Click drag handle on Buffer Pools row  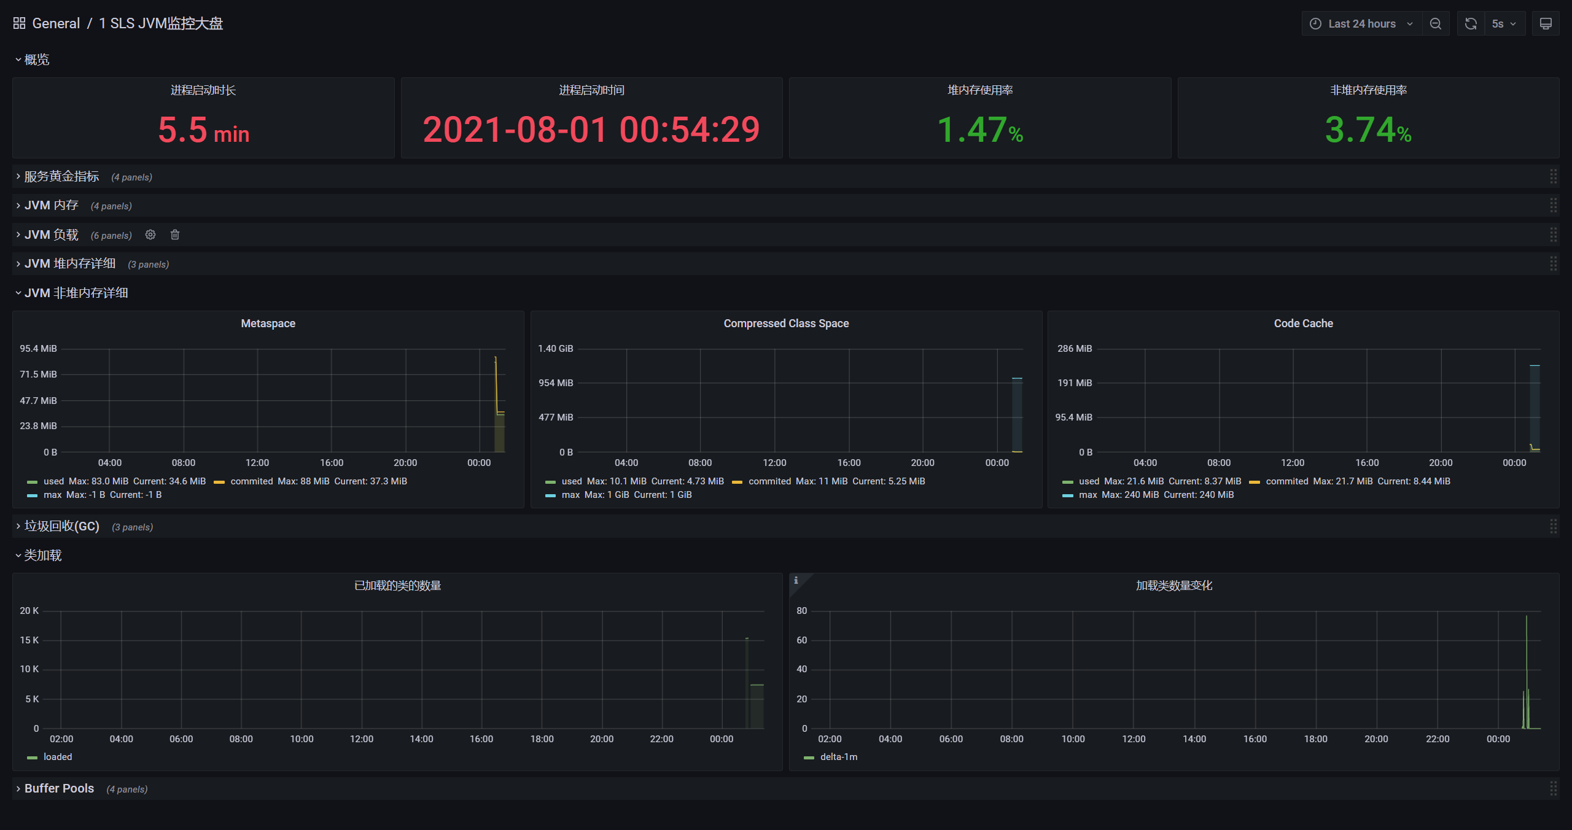coord(1553,788)
